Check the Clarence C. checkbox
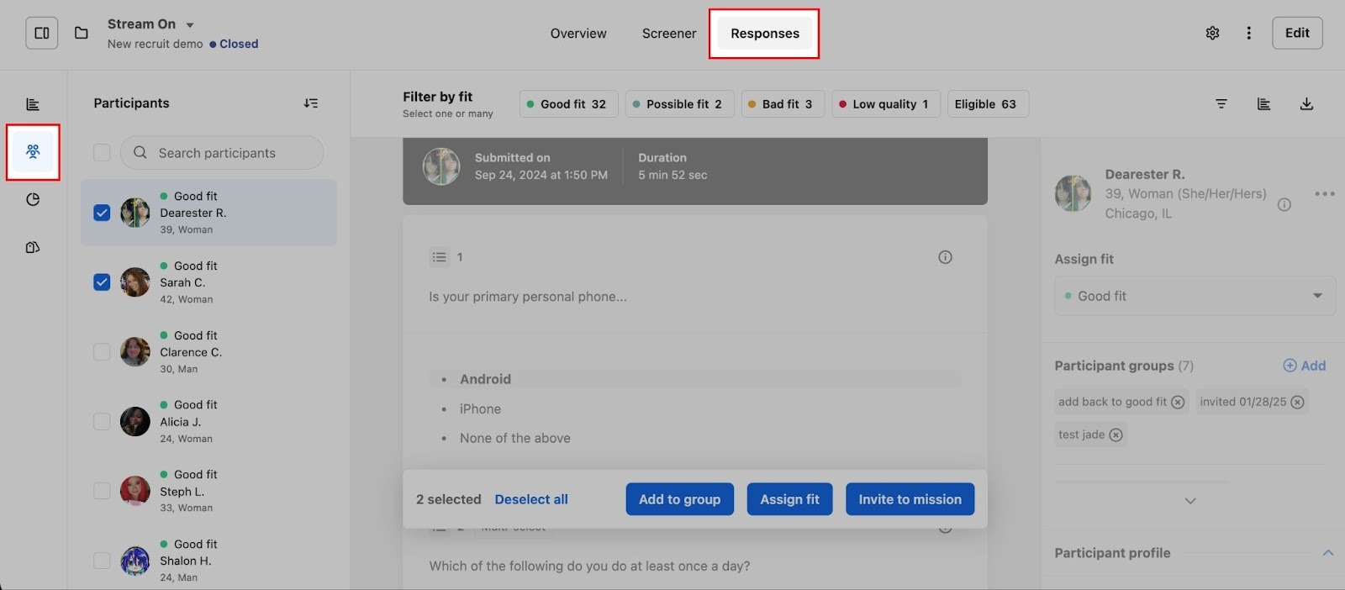This screenshot has height=590, width=1345. tap(102, 352)
